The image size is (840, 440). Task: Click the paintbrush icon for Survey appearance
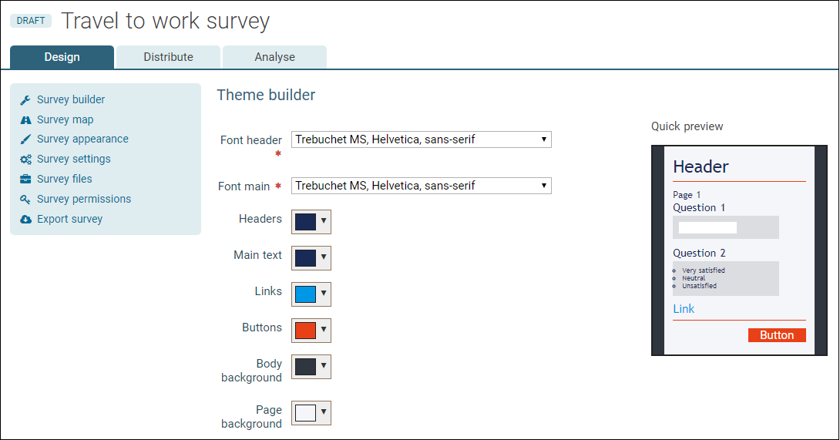(25, 139)
